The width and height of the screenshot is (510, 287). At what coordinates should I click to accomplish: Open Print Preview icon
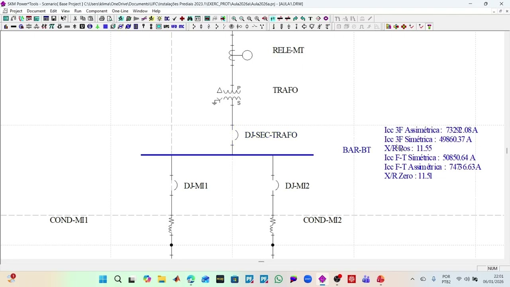tap(110, 18)
